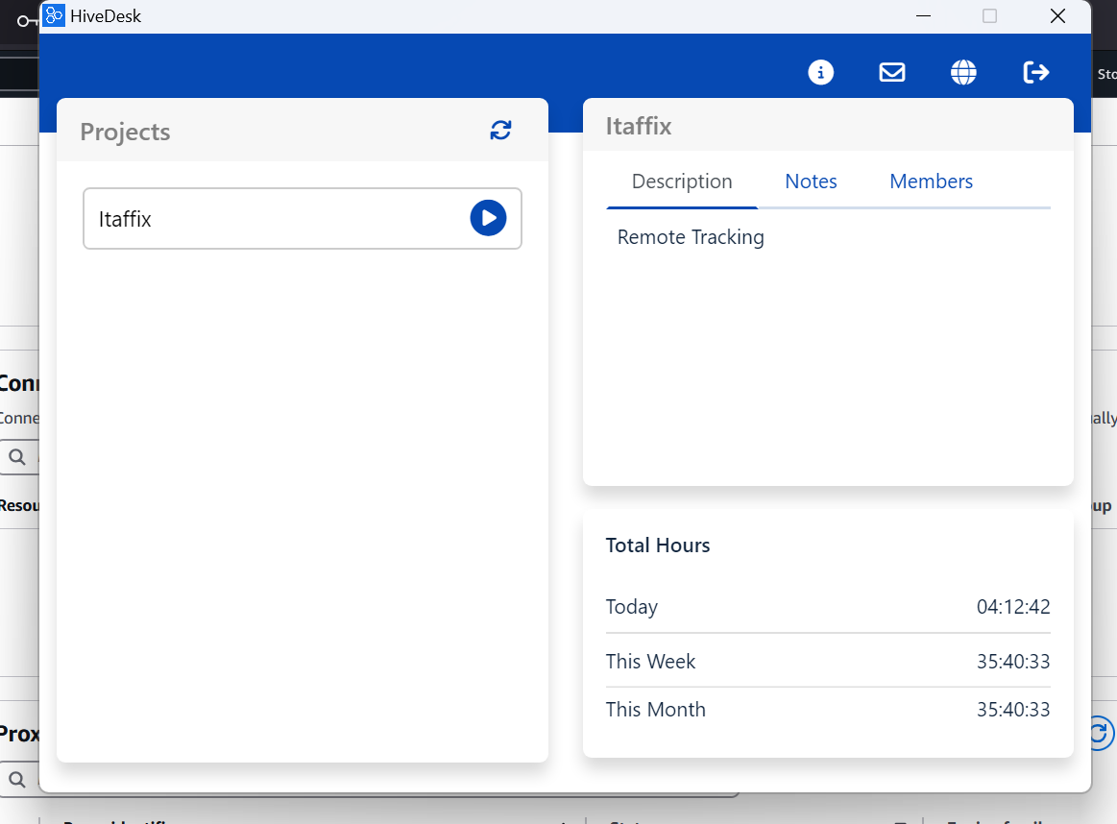Select the Itaffix project row
This screenshot has height=824, width=1117.
302,219
